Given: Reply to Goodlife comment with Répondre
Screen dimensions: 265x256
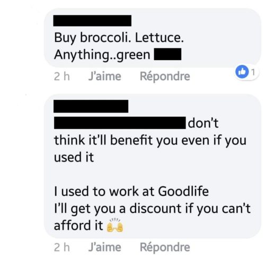Looking at the screenshot, I should [165, 247].
